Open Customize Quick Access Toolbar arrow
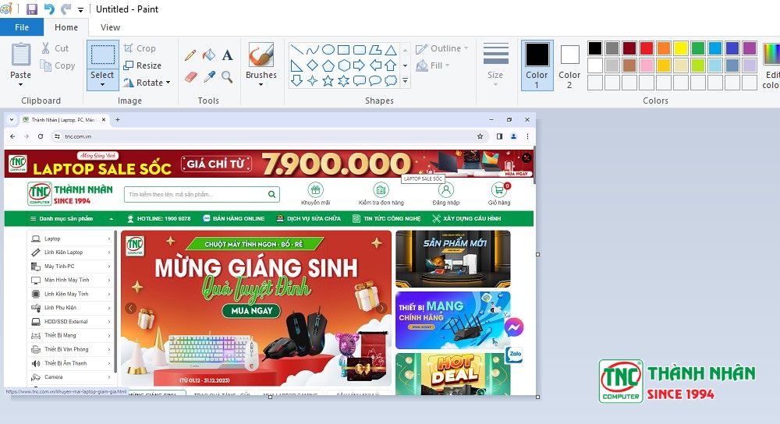Screen dimensions: 780x424 tap(80, 9)
